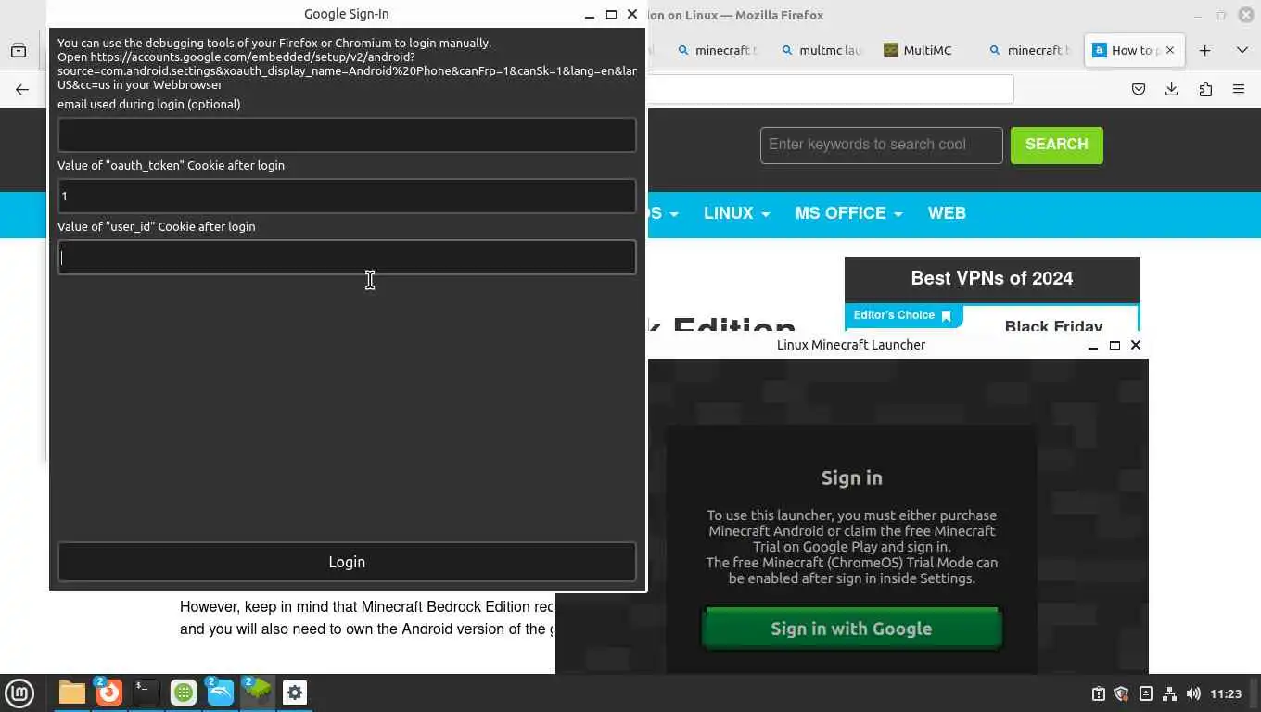
Task: Open a new Firefox tab with plus
Action: click(x=1204, y=50)
